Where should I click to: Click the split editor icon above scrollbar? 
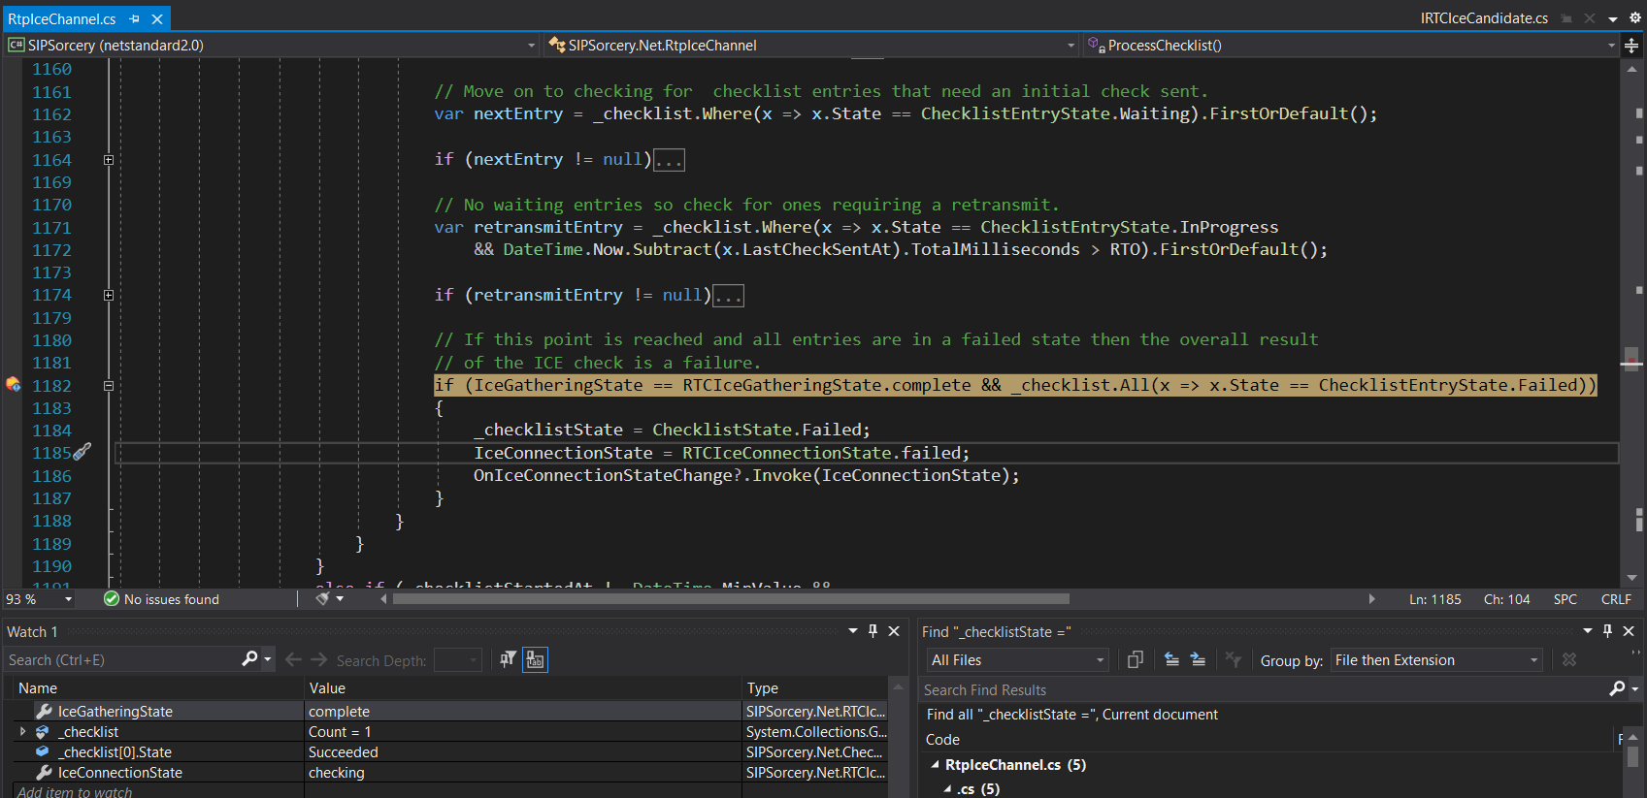[1631, 46]
